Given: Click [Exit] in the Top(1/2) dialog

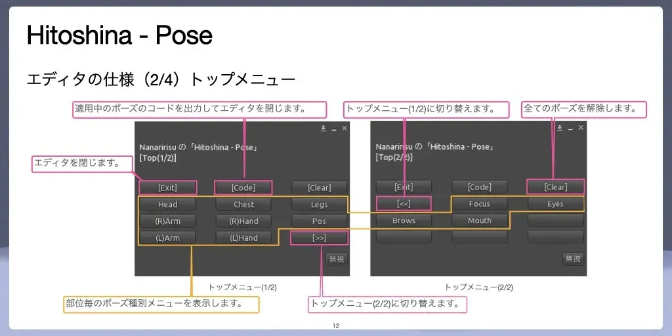Looking at the screenshot, I should coord(167,187).
